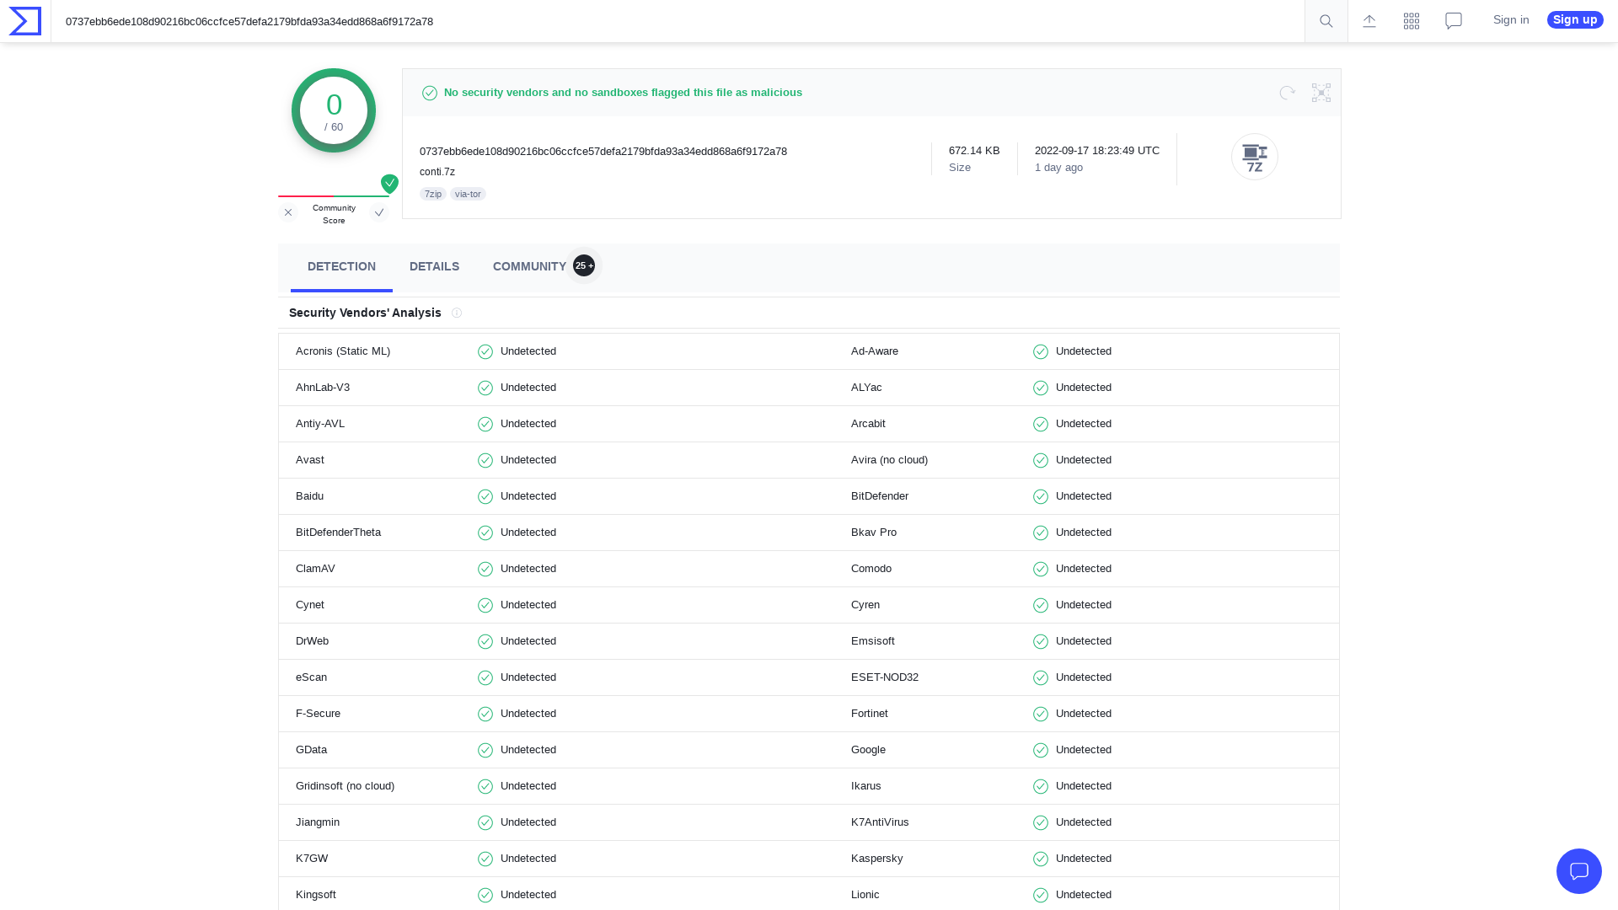The width and height of the screenshot is (1618, 910).
Task: Click the K7AntiVirus vendor name
Action: point(880,822)
